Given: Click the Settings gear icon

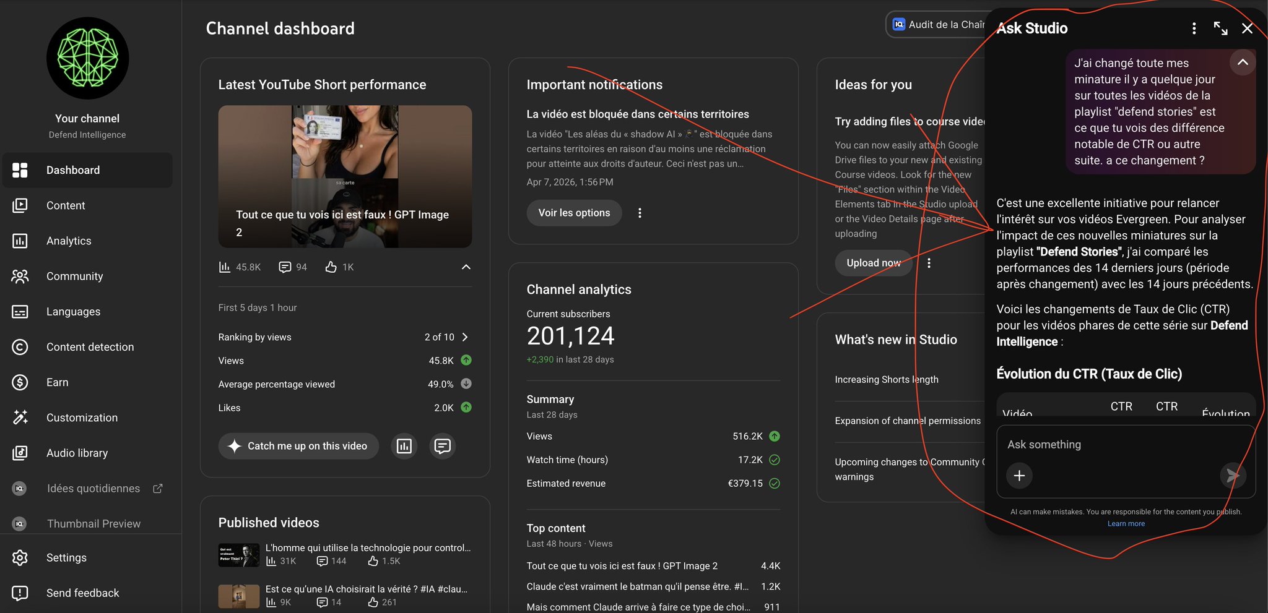Looking at the screenshot, I should tap(20, 557).
